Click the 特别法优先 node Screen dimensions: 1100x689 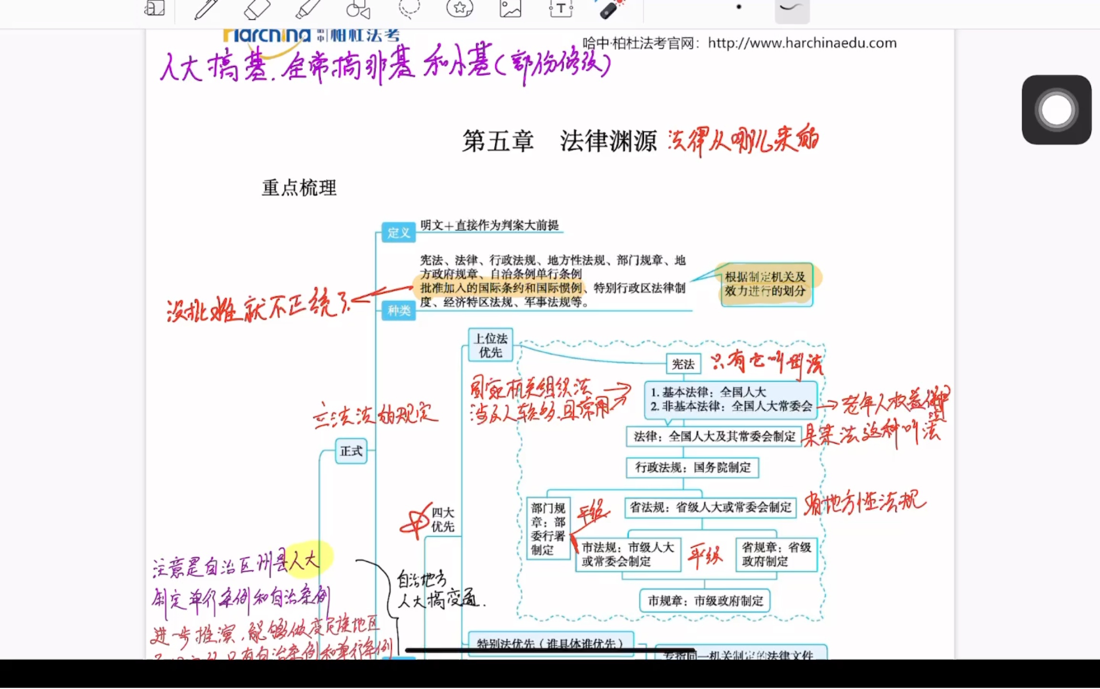[x=550, y=643]
